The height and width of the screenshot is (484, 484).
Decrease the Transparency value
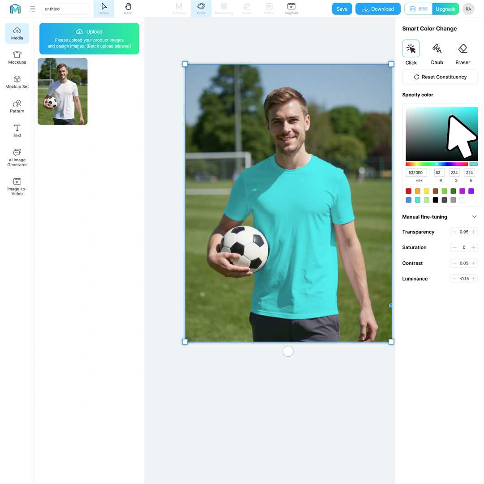[454, 232]
